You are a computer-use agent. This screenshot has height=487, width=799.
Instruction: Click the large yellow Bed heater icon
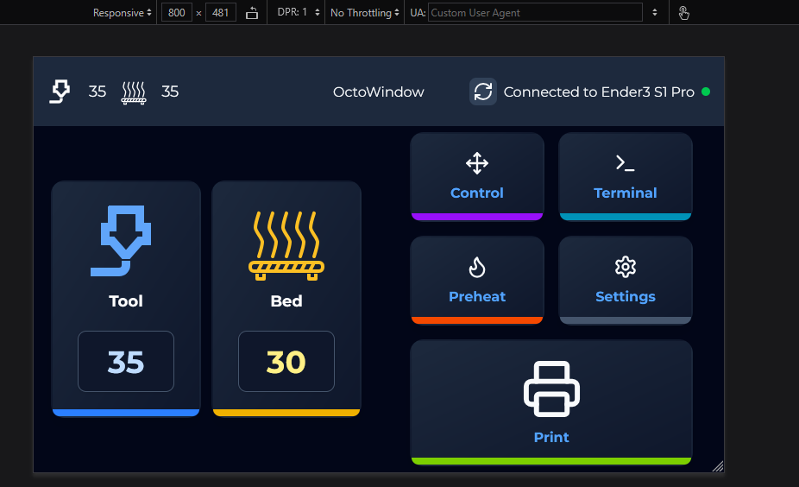[x=286, y=245]
